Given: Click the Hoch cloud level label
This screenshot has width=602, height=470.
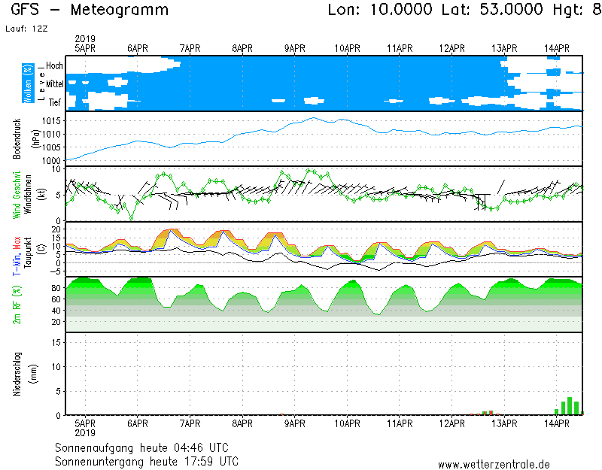Looking at the screenshot, I should [54, 66].
